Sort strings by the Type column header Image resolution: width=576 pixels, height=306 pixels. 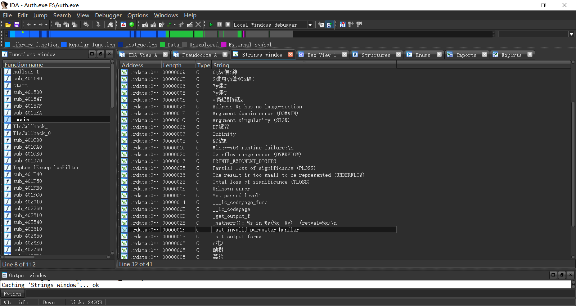pos(203,65)
